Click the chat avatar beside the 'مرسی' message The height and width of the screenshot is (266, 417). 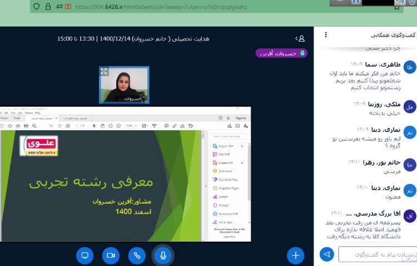click(x=410, y=165)
